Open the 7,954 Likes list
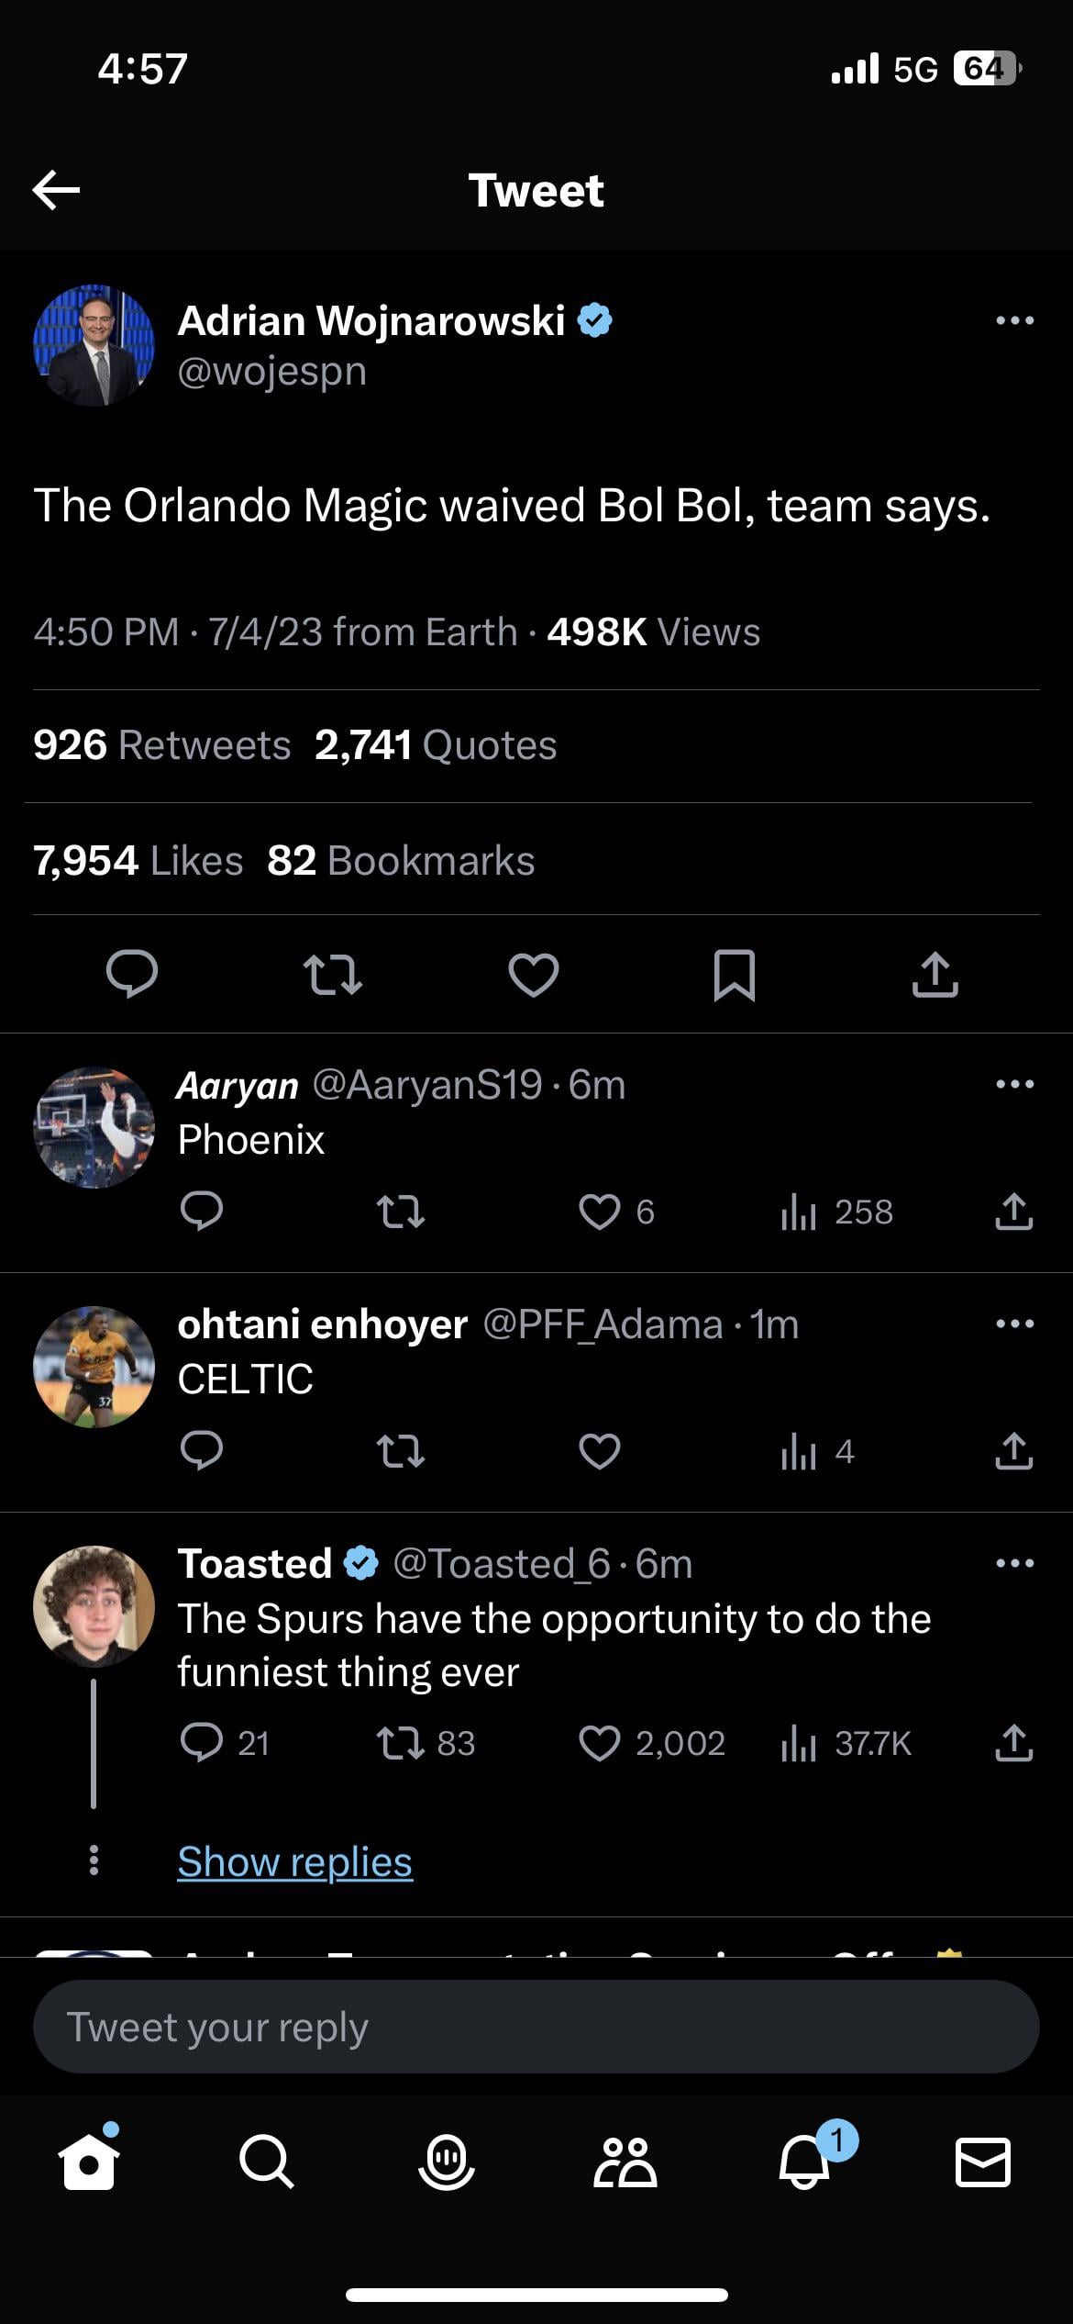The image size is (1073, 2324). (138, 861)
